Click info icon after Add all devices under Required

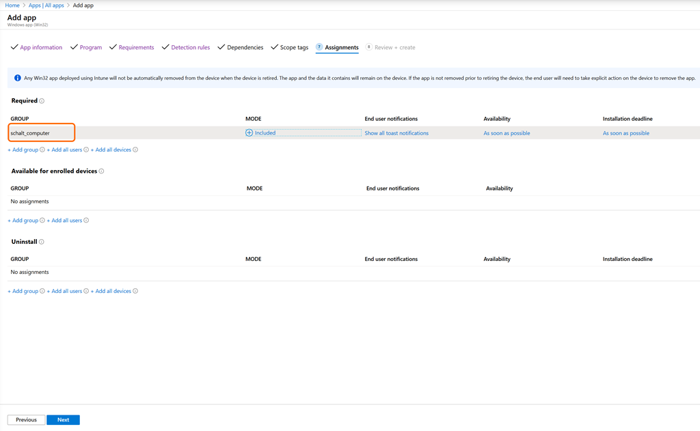tap(135, 150)
